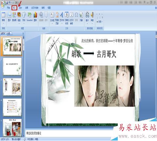Viewport: 157px width, 141px height.
Task: Expand the arrow under 文本框
Action: tap(52, 23)
